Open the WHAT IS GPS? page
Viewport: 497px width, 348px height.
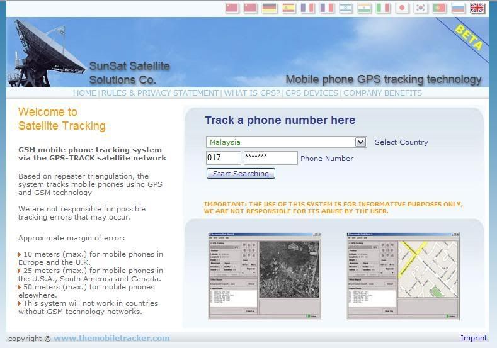[x=252, y=93]
